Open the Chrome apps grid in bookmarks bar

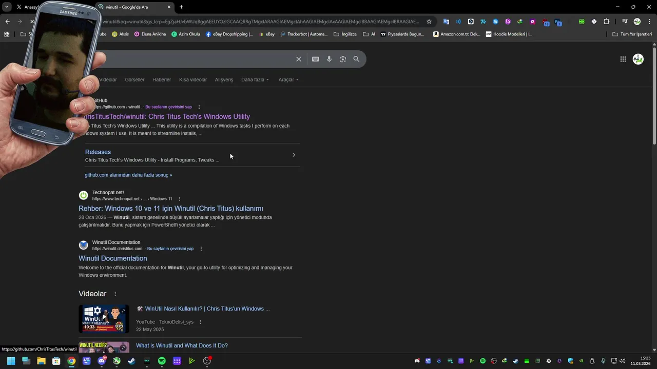[7, 34]
